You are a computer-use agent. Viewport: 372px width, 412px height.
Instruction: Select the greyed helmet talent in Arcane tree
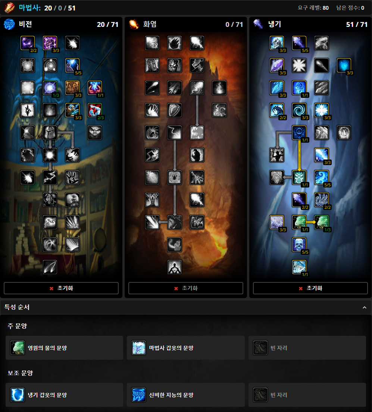point(50,133)
